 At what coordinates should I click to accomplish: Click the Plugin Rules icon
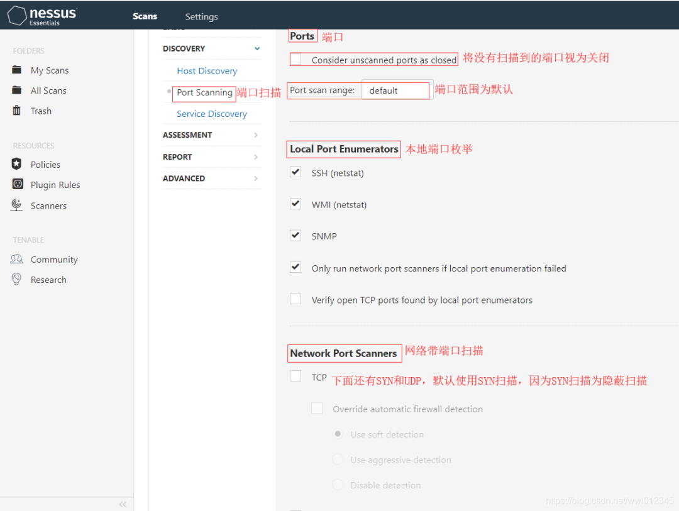[18, 184]
